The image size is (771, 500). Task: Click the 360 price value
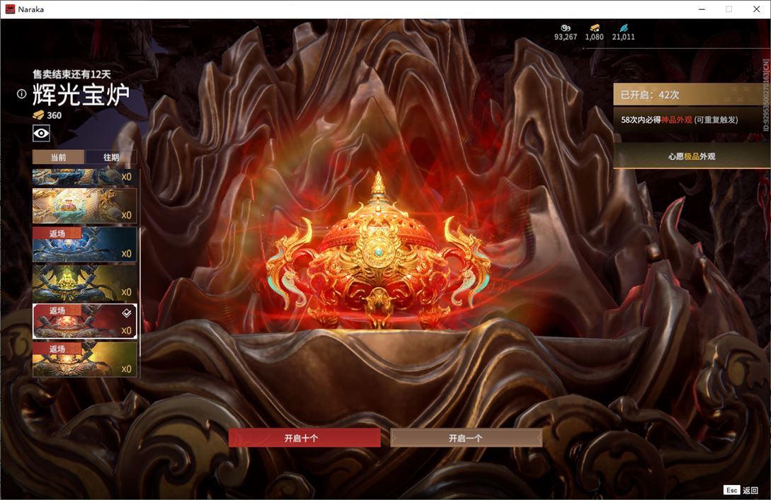[54, 115]
